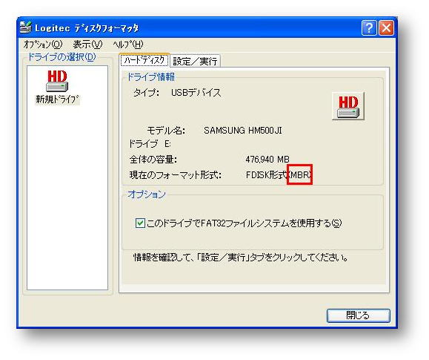Close the Logitec ディスクフォーマッタ window
Viewport: 429px width, 360px height.
[386, 28]
